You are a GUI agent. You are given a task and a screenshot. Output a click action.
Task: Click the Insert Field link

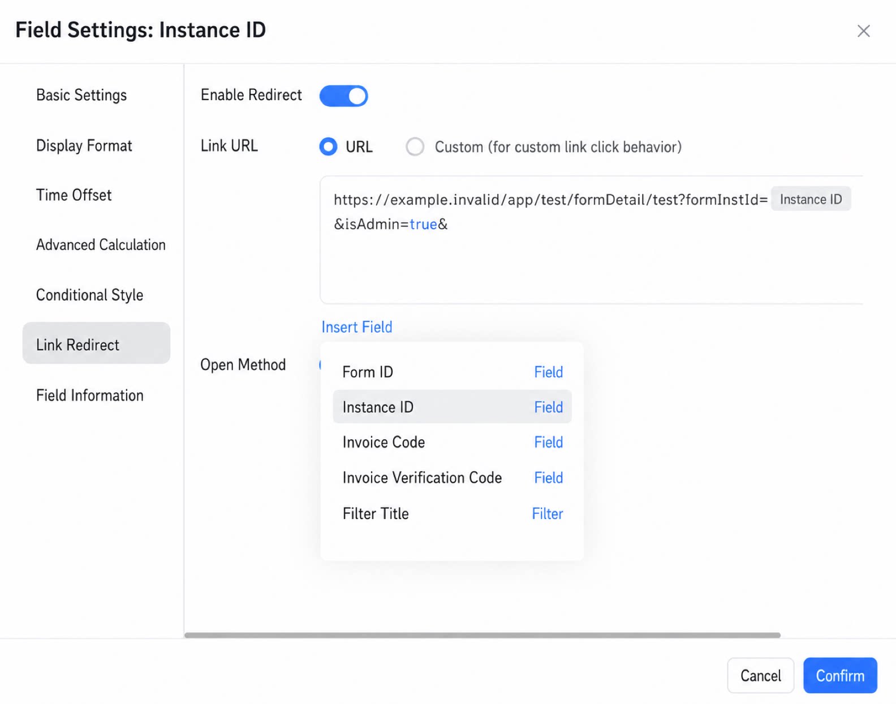click(357, 327)
